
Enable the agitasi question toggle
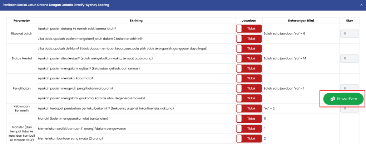249,68
